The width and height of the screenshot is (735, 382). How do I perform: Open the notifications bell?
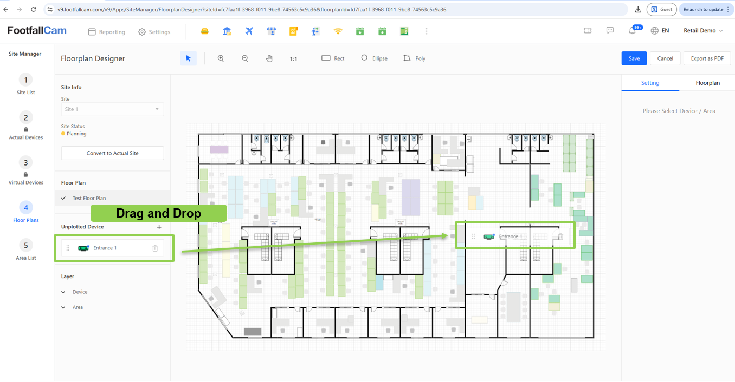pyautogui.click(x=632, y=31)
